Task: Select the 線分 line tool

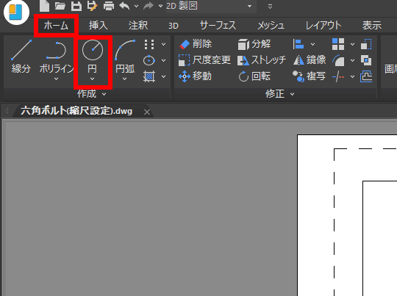Action: click(x=21, y=57)
